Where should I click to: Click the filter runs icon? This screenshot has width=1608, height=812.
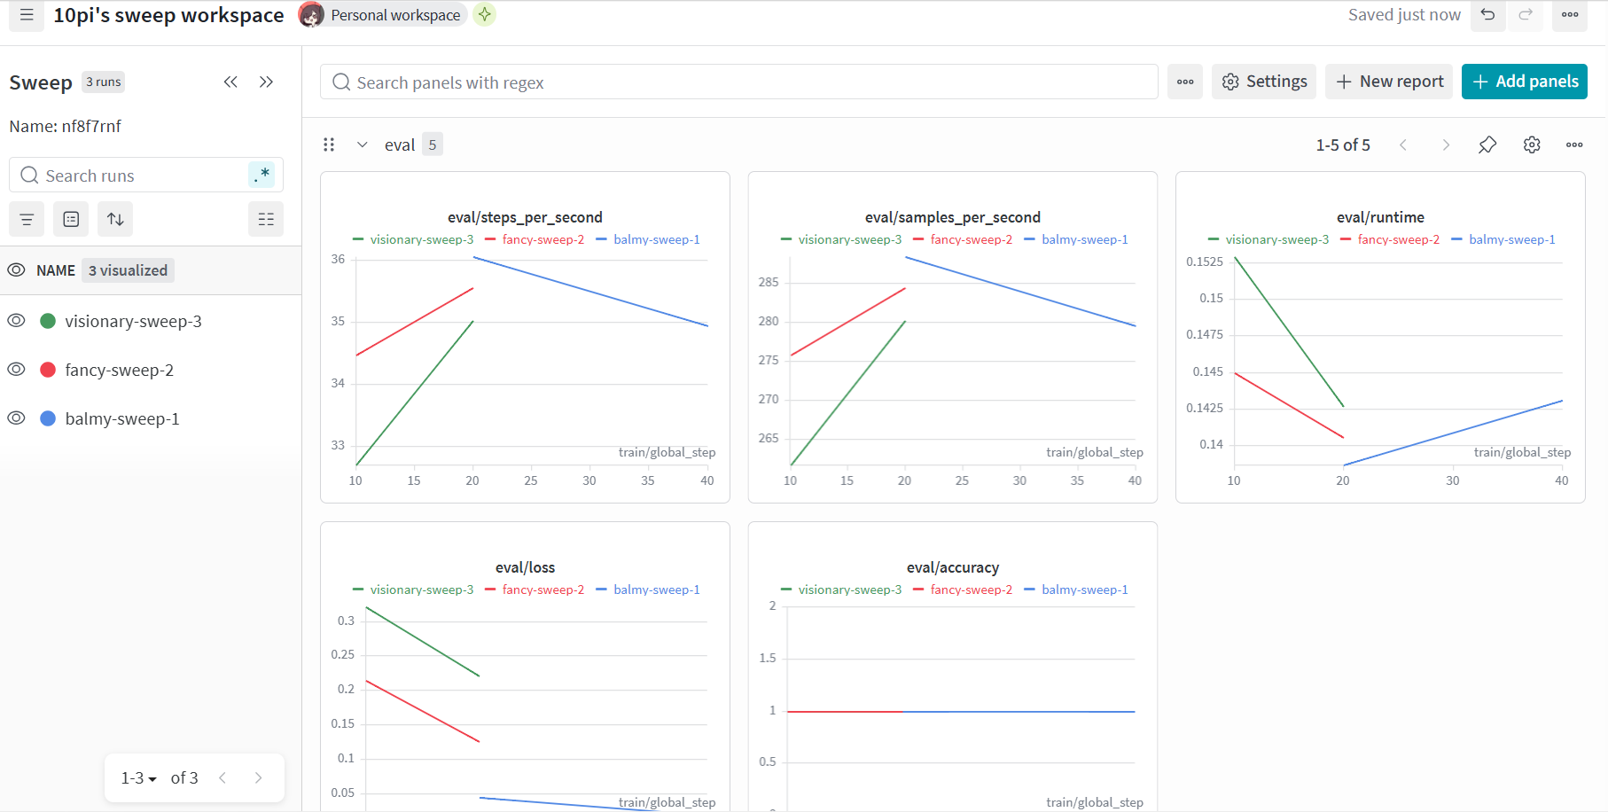pyautogui.click(x=27, y=219)
